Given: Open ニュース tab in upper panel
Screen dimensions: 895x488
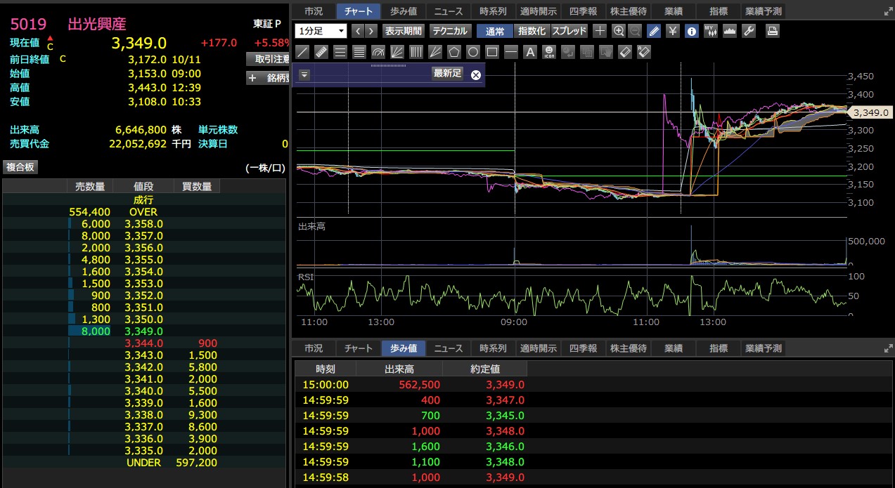Looking at the screenshot, I should (x=449, y=11).
